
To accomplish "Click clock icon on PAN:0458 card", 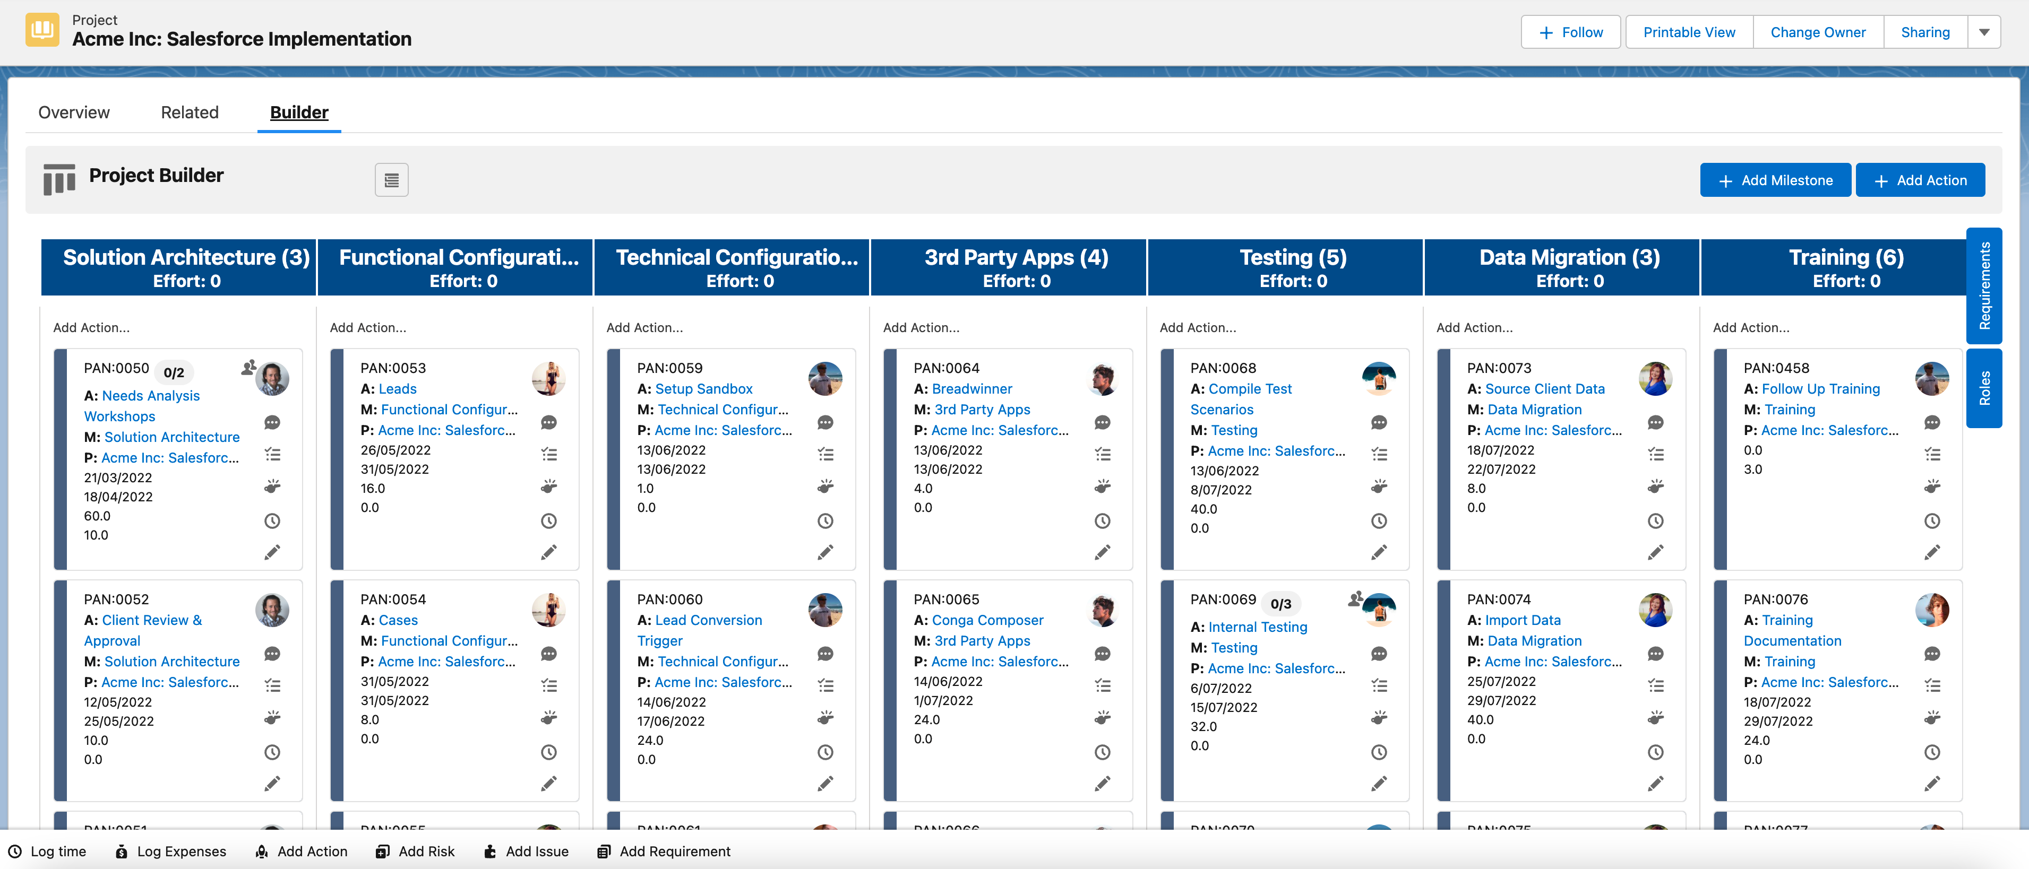I will (1932, 520).
